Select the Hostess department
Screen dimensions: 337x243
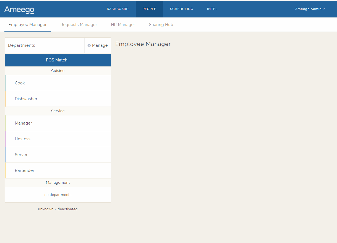coord(23,139)
